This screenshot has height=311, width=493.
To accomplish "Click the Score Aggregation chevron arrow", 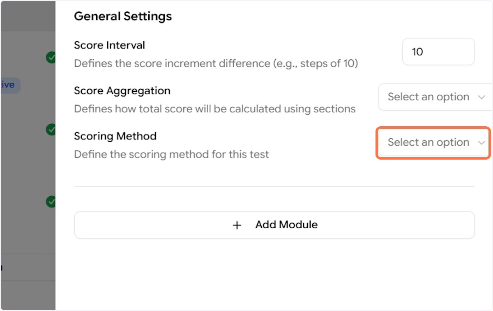I will click(x=481, y=97).
